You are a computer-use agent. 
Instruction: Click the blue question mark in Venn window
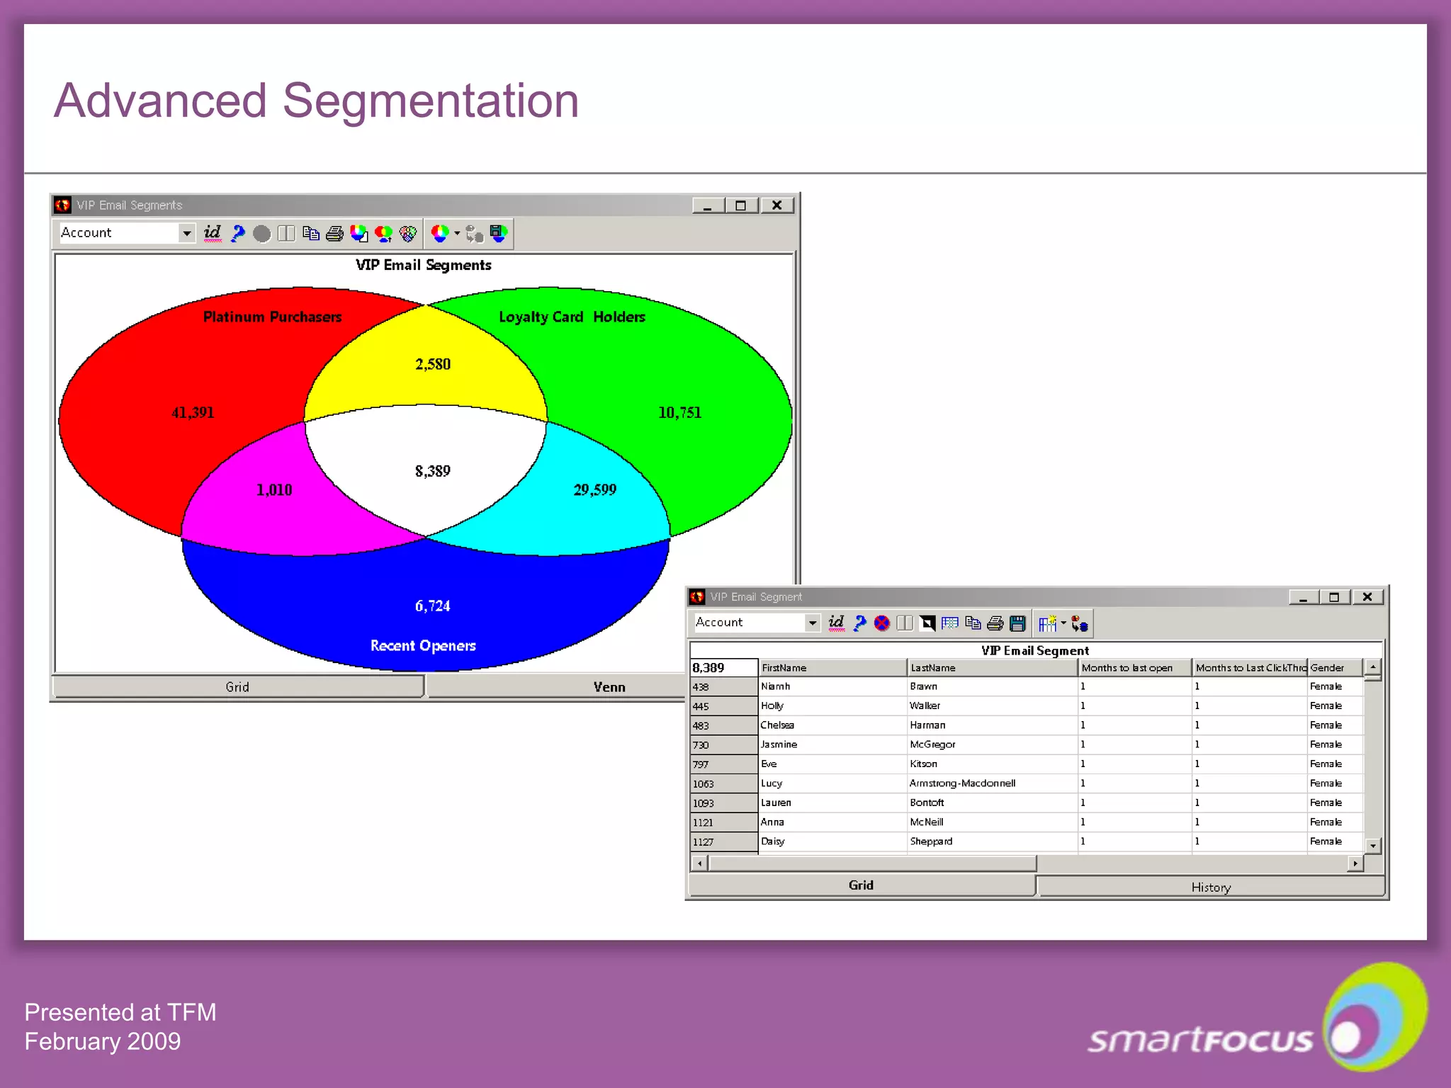(x=237, y=233)
